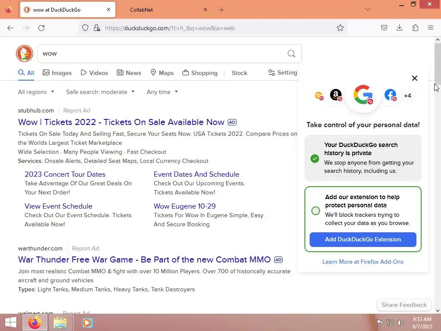Click the Add DuckDuckGo Extension button
The image size is (441, 331).
363,240
